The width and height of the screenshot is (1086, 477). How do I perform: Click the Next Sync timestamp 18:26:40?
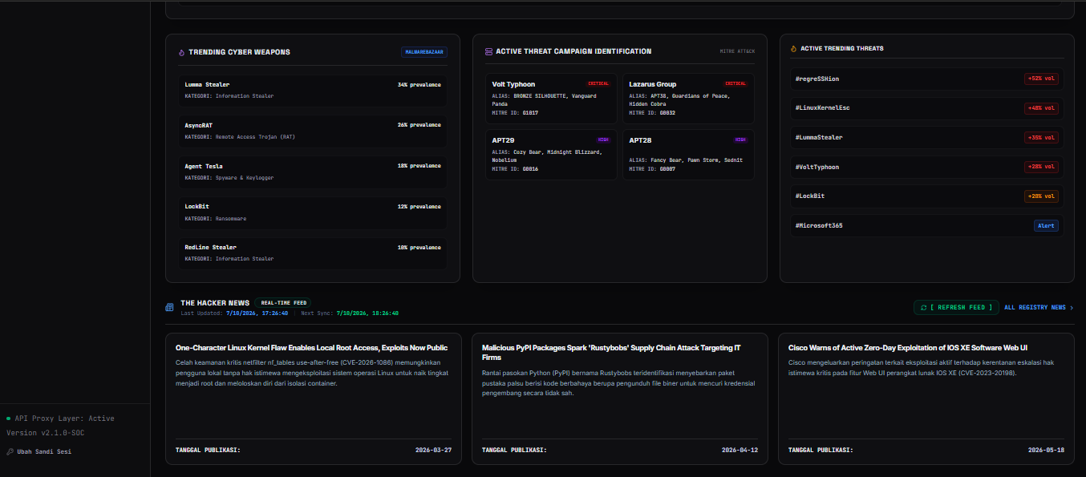click(x=367, y=313)
